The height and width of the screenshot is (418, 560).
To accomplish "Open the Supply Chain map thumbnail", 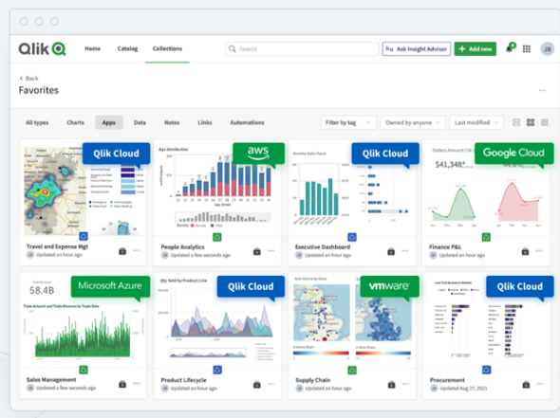I will [352, 321].
